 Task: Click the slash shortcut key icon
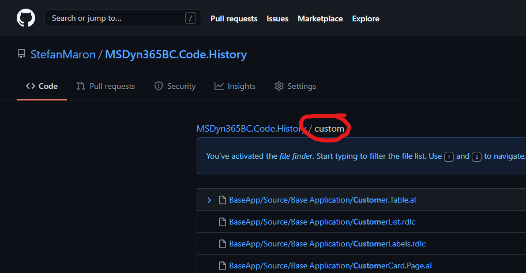(x=190, y=18)
